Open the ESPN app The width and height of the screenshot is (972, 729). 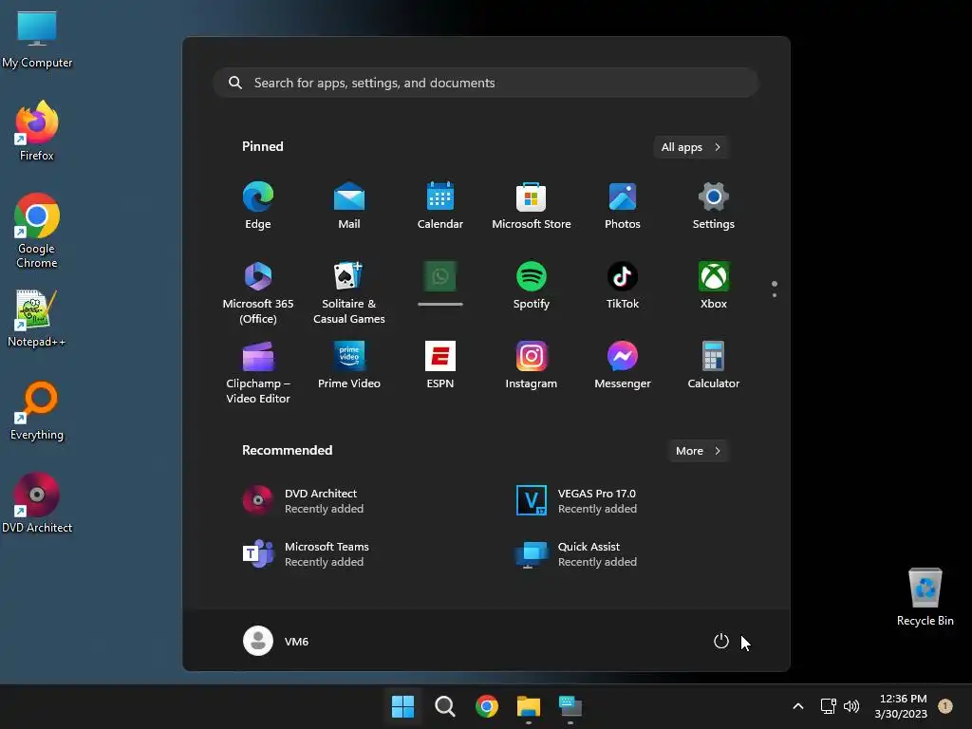coord(440,365)
